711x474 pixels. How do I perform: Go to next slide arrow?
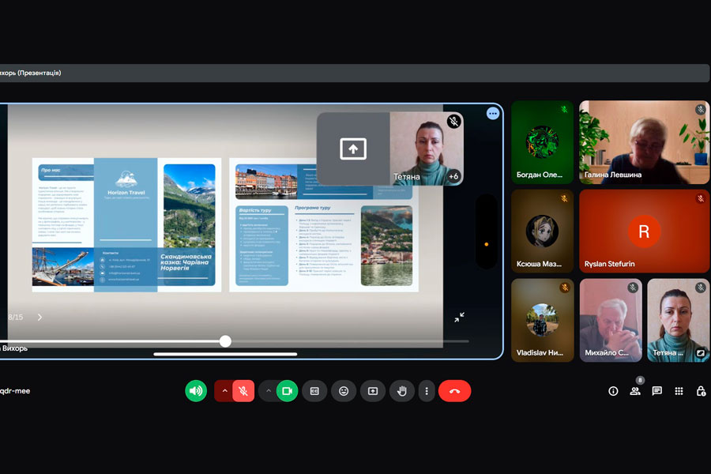[x=40, y=317]
